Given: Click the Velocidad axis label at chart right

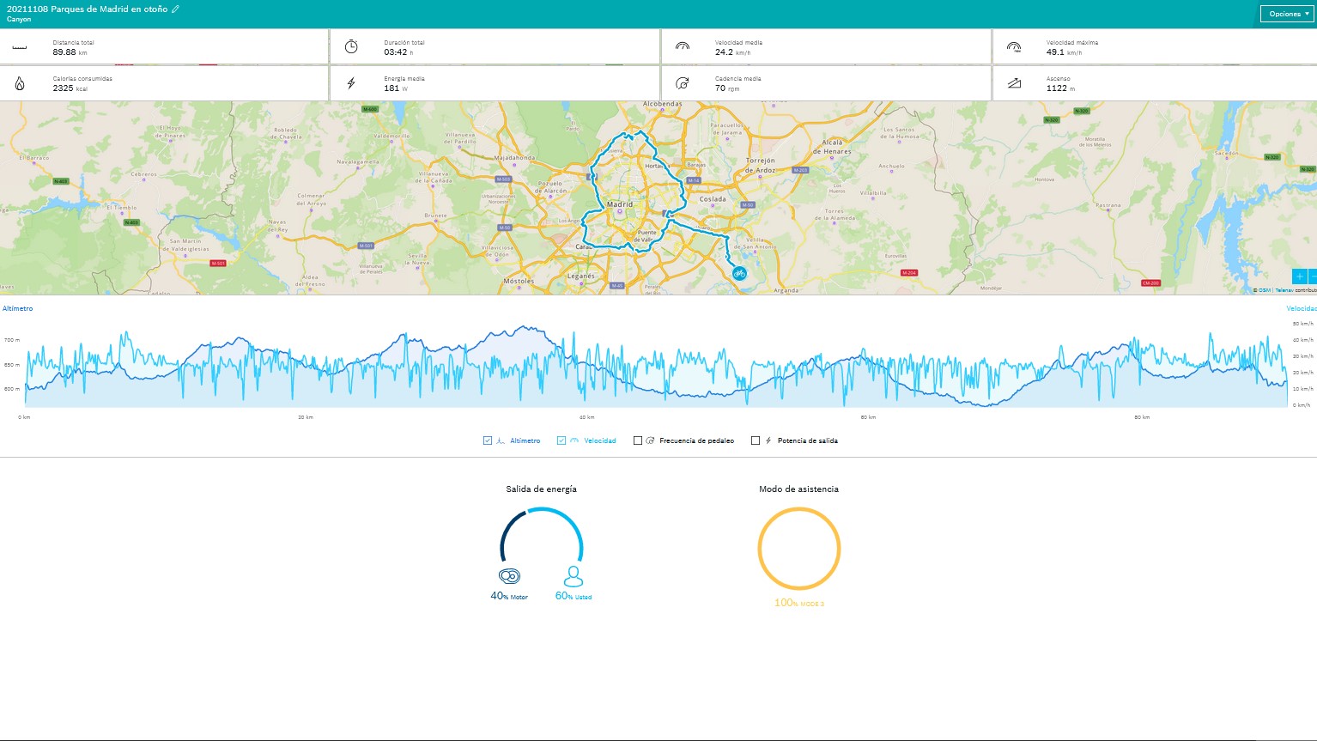Looking at the screenshot, I should (x=1302, y=308).
